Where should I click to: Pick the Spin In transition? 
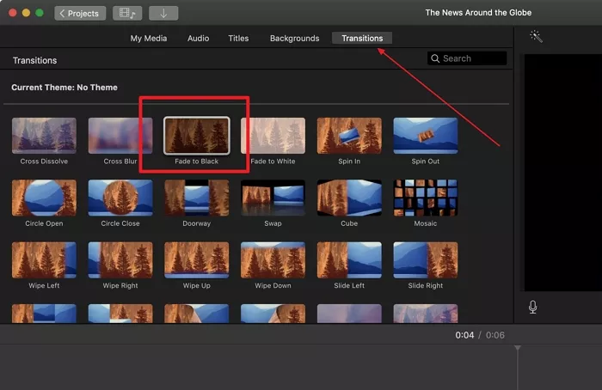click(x=349, y=136)
